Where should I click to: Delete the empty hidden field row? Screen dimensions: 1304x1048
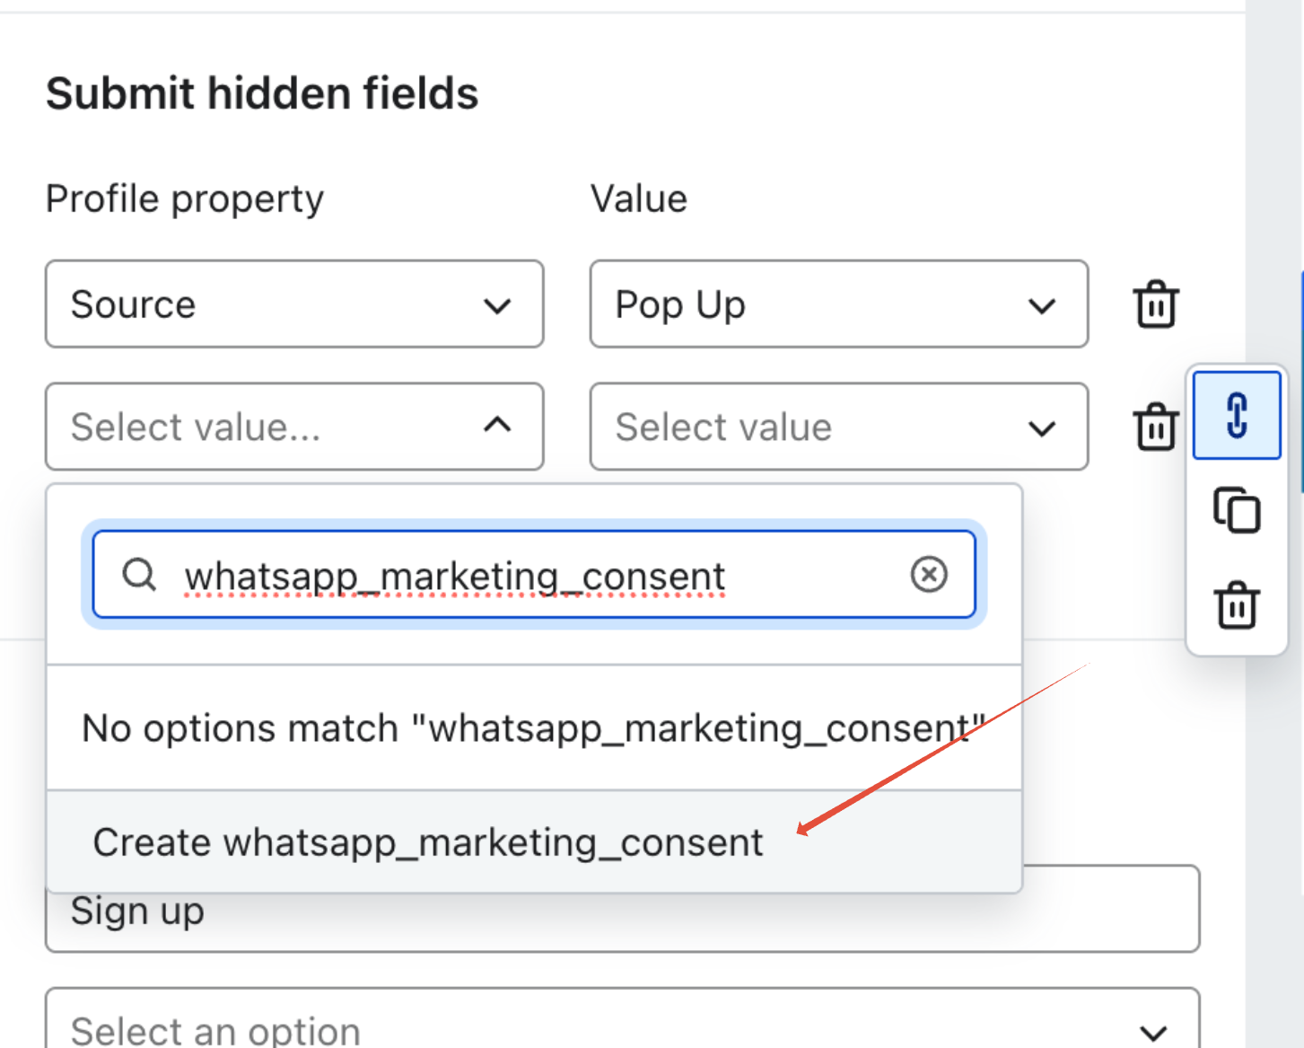tap(1155, 427)
